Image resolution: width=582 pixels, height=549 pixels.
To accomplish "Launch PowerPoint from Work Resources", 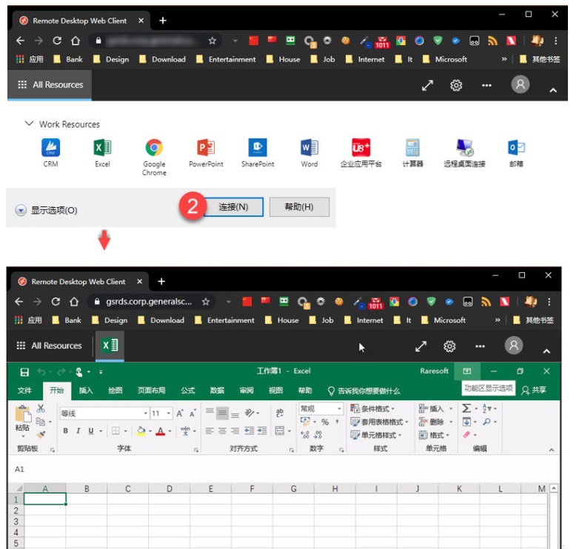I will [206, 148].
